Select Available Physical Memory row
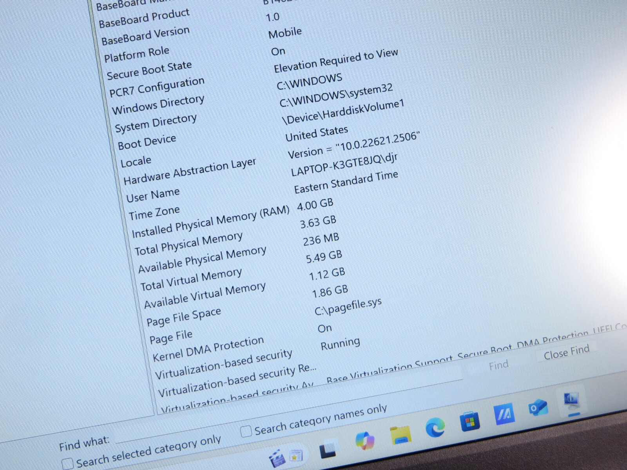 (202, 259)
